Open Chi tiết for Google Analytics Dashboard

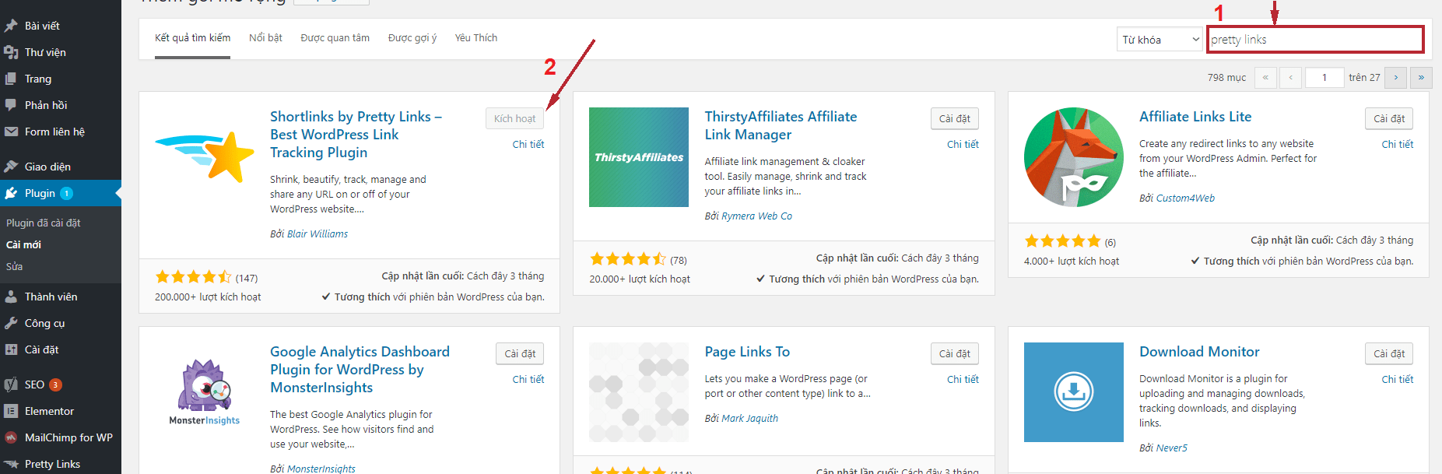point(528,379)
